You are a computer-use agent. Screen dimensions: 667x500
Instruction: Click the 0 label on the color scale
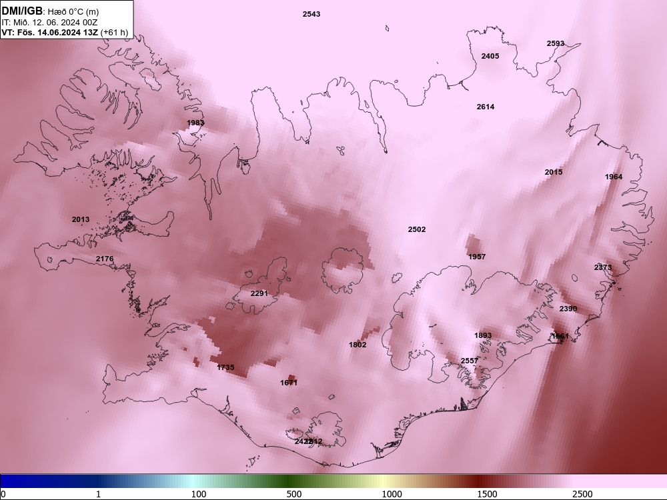[3, 495]
